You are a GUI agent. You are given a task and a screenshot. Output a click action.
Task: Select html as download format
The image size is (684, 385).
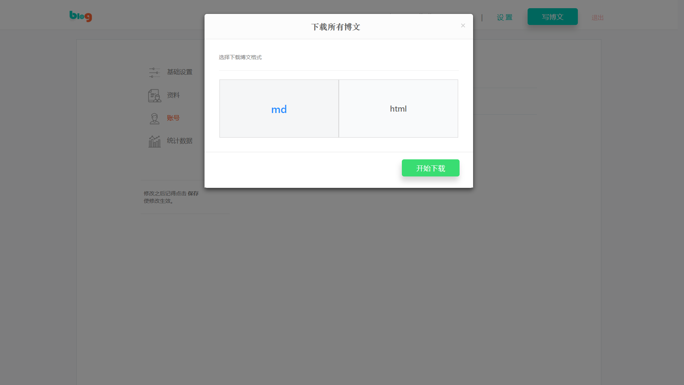point(398,109)
